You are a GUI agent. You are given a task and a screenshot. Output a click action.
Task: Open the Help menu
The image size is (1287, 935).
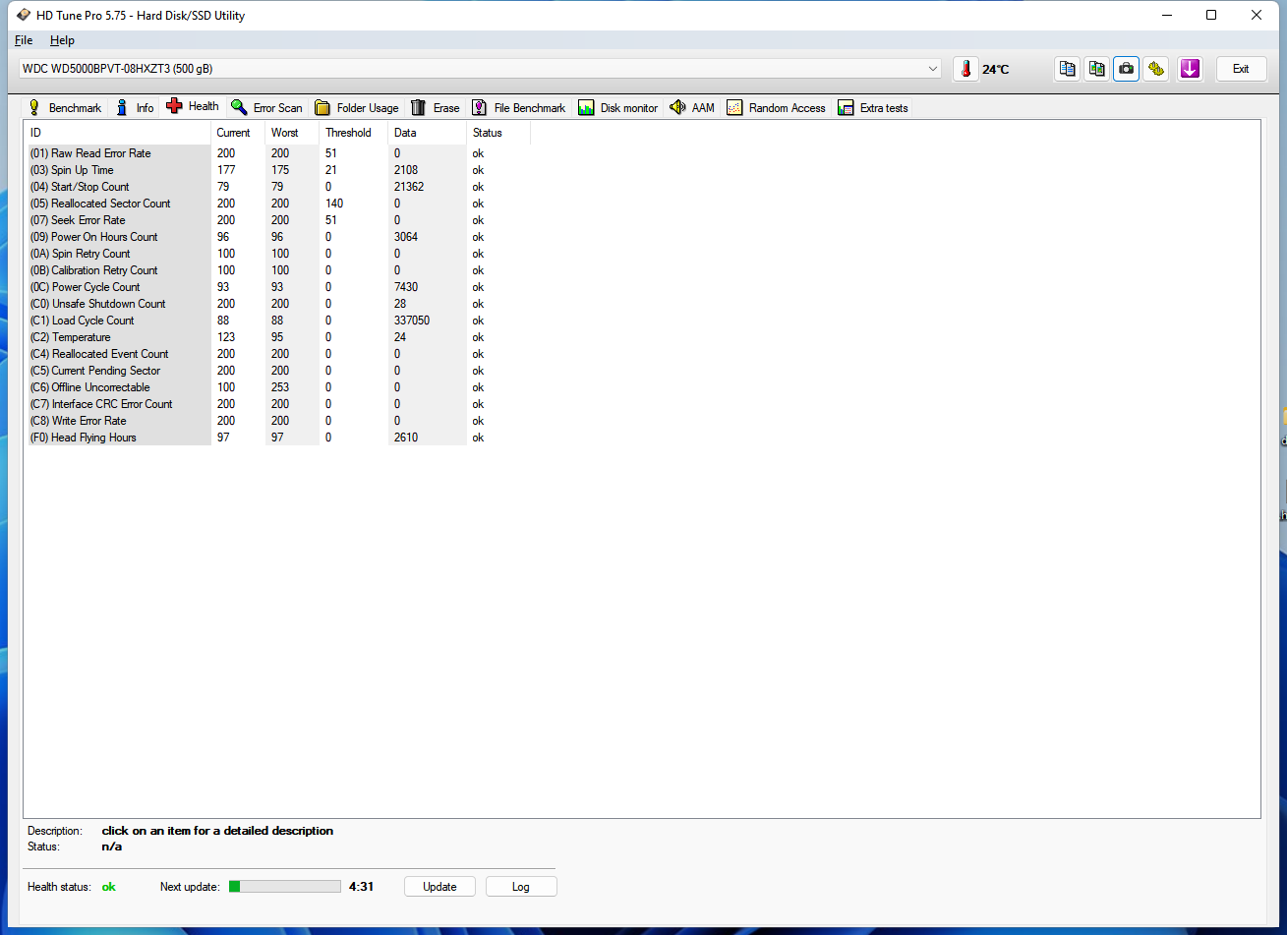tap(62, 40)
